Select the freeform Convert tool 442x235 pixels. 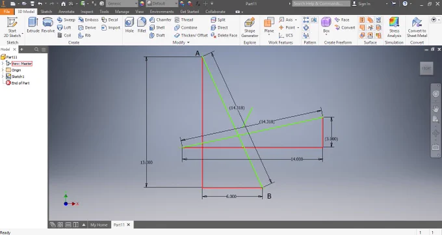(344, 27)
